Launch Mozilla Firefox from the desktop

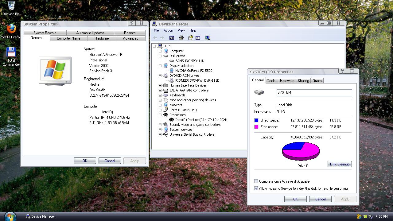11,31
